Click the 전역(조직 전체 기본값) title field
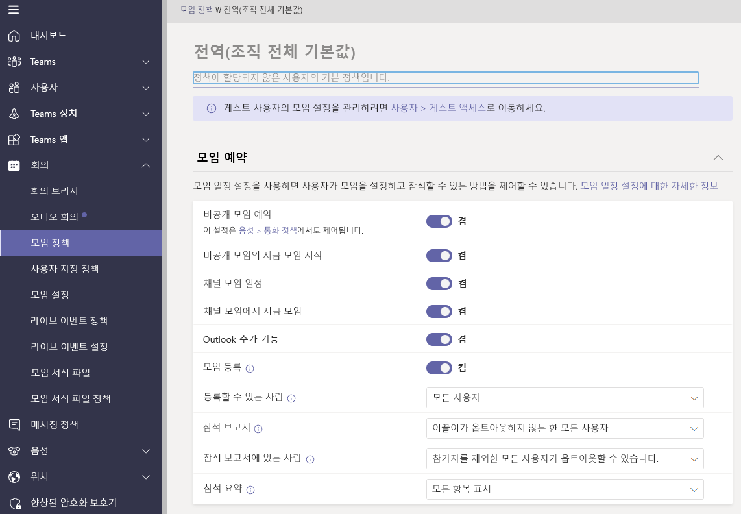The image size is (741, 514). point(443,51)
